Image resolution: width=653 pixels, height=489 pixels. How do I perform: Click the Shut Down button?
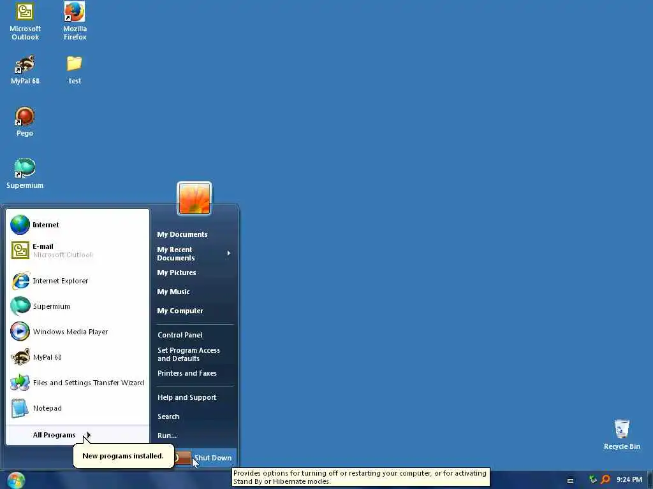(213, 458)
